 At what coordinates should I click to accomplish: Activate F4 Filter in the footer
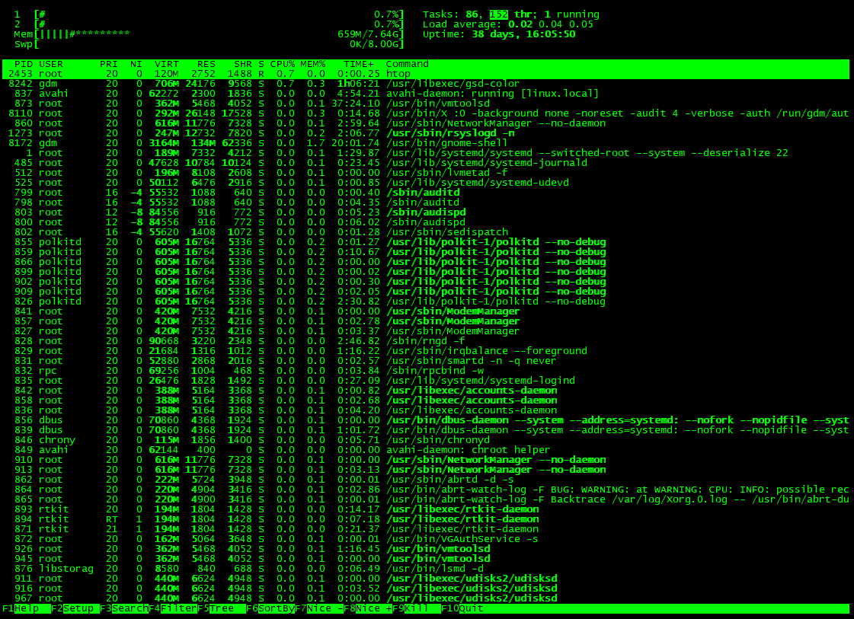[x=173, y=608]
